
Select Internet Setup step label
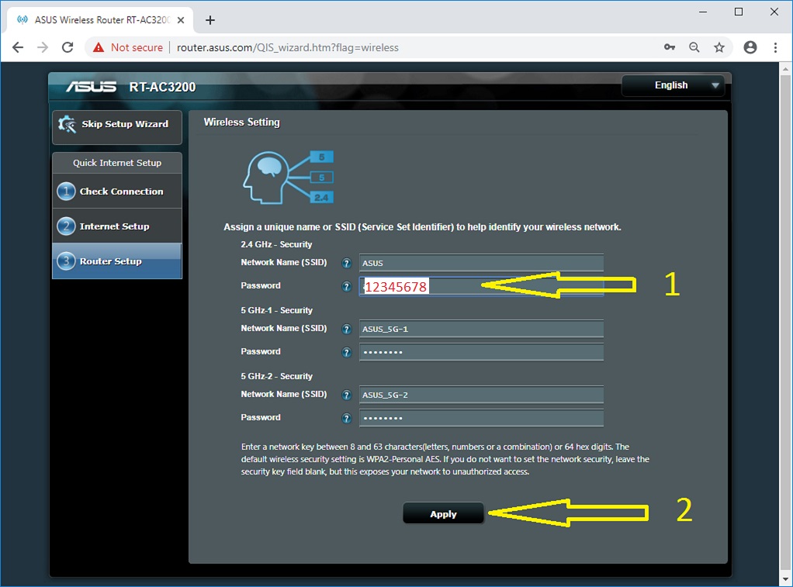[114, 226]
